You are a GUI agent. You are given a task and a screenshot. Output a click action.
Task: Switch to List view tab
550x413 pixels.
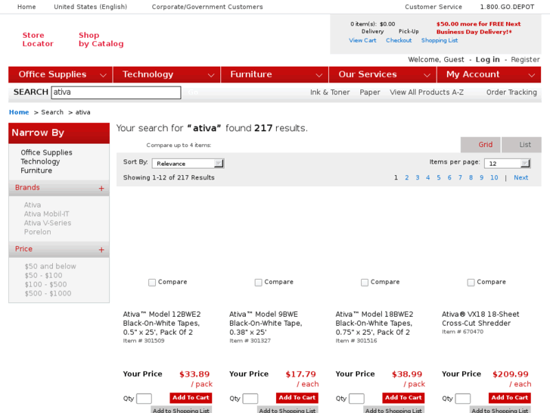tap(521, 145)
